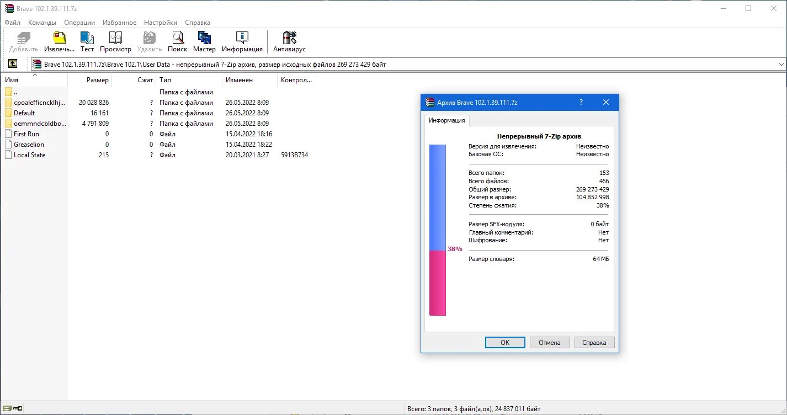Viewport: 787px width, 415px height.
Task: Click the Default folder icon
Action: pyautogui.click(x=8, y=113)
